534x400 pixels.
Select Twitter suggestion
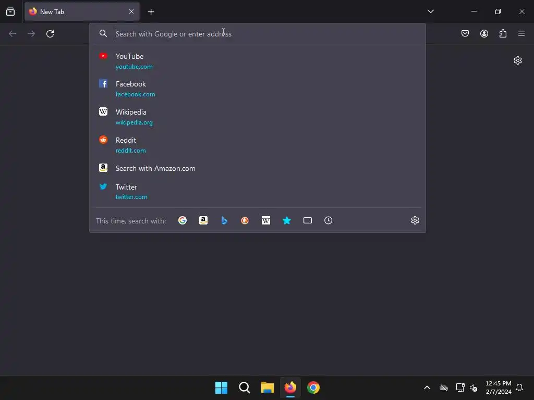(x=258, y=192)
